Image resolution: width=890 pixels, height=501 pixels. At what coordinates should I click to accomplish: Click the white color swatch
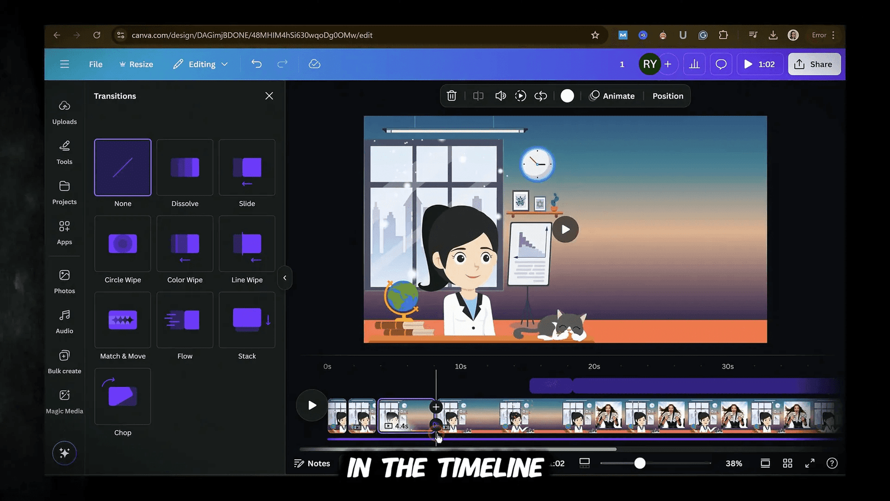coord(567,96)
